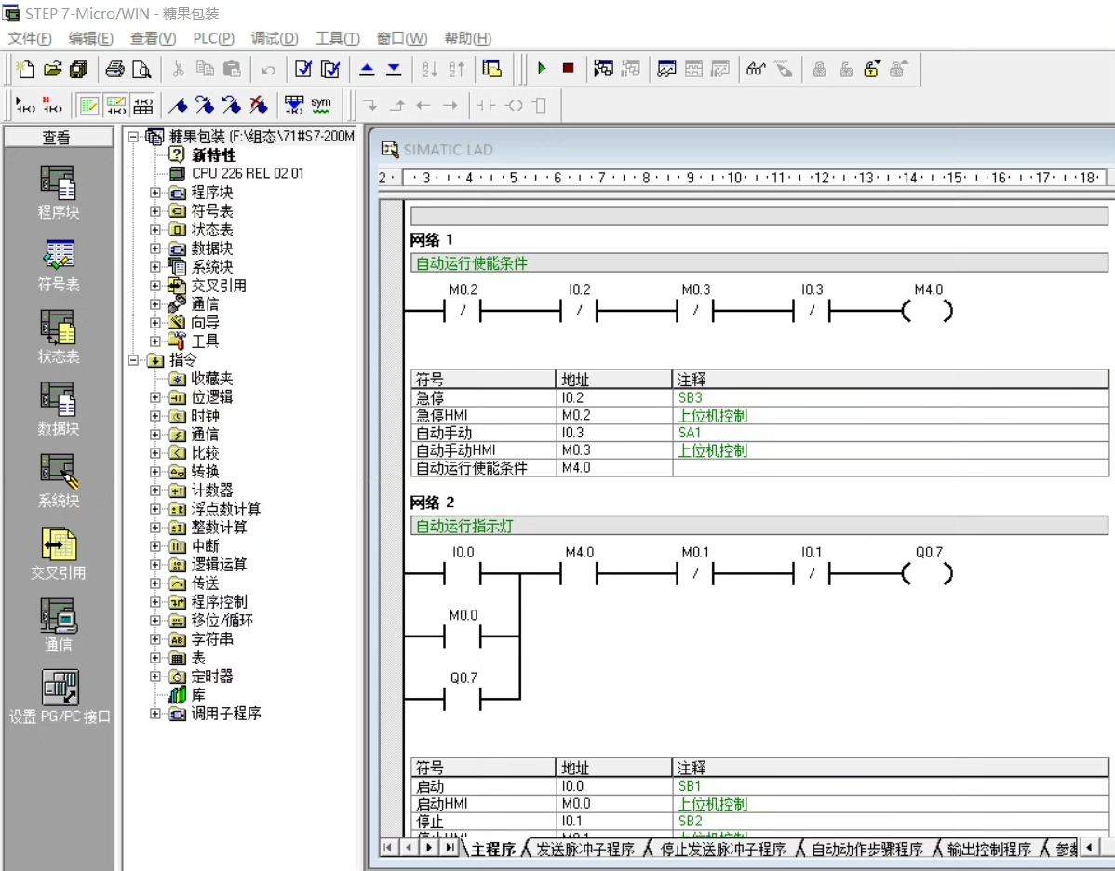The width and height of the screenshot is (1115, 871).
Task: Open 程序块 in the 查看 sidebar
Action: pos(59,192)
